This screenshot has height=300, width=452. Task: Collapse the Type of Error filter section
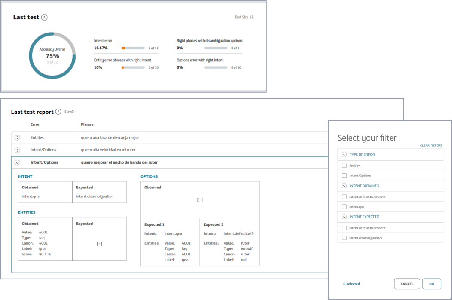[344, 155]
